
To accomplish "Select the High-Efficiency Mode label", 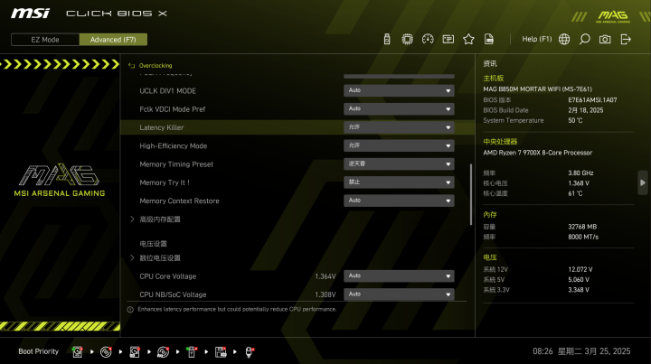I will (173, 145).
